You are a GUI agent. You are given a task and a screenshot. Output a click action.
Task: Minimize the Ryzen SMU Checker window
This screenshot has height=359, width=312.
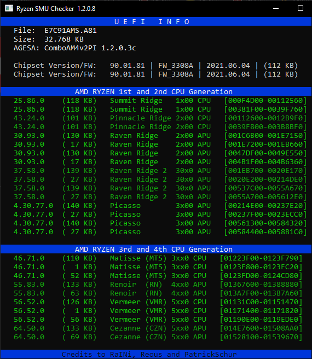pyautogui.click(x=276, y=8)
